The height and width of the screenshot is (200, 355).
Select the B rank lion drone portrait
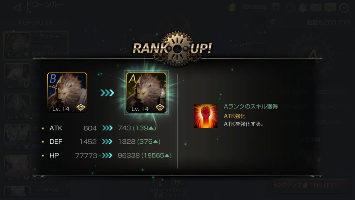point(67,93)
